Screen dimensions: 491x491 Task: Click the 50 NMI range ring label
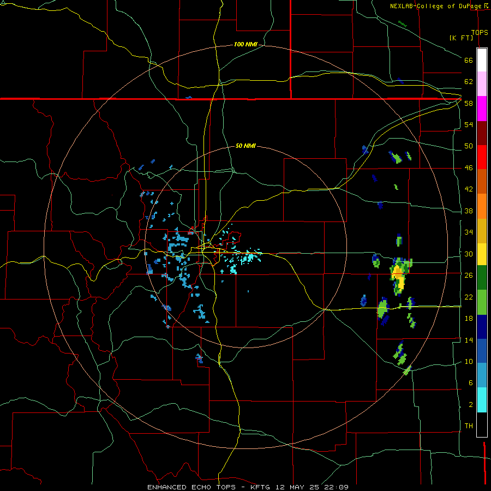(x=245, y=146)
